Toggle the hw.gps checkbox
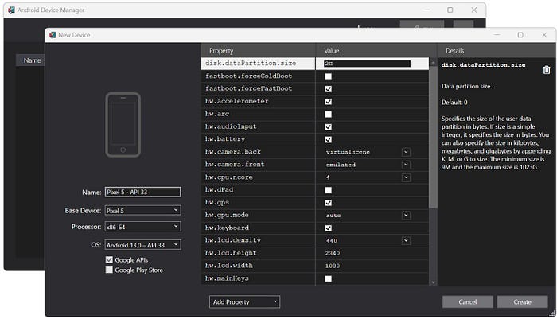Screen dimensions: 557x319 pos(328,203)
